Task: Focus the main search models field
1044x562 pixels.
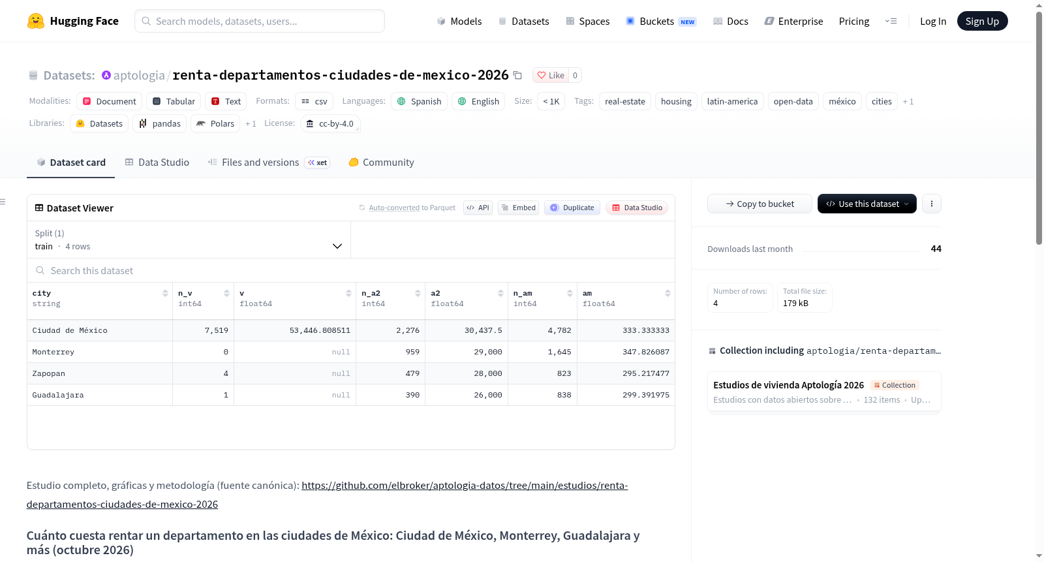Action: [x=260, y=21]
